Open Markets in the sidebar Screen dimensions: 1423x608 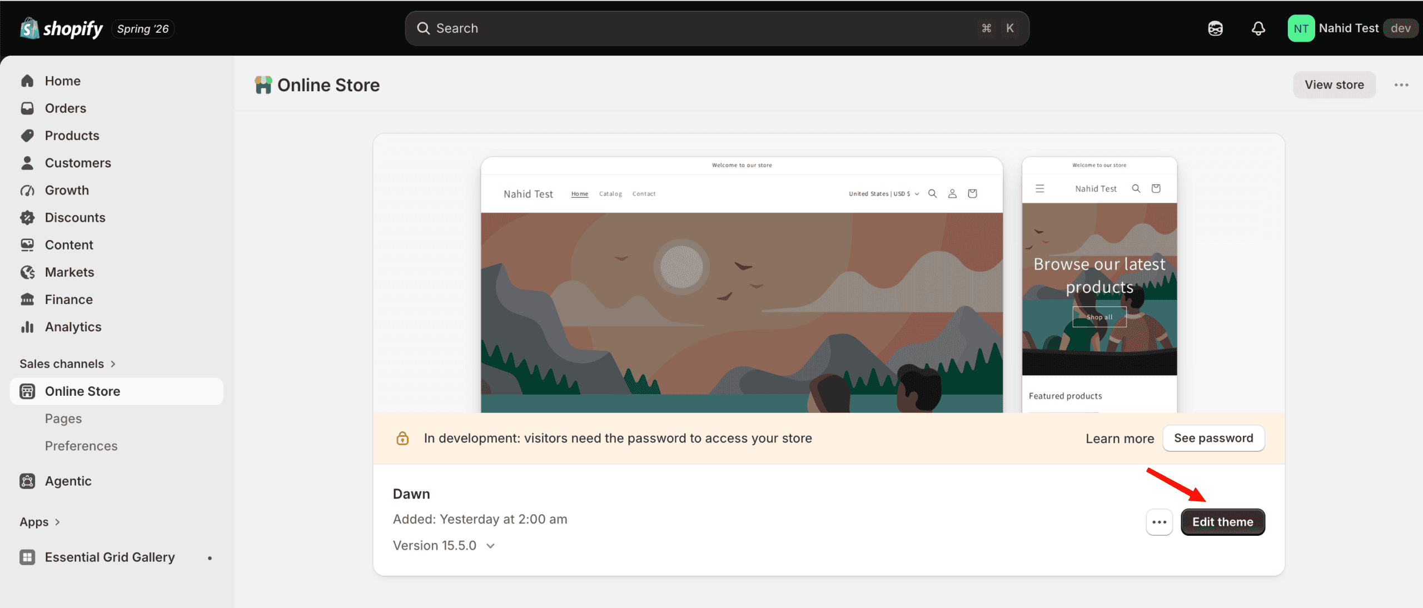coord(117,272)
